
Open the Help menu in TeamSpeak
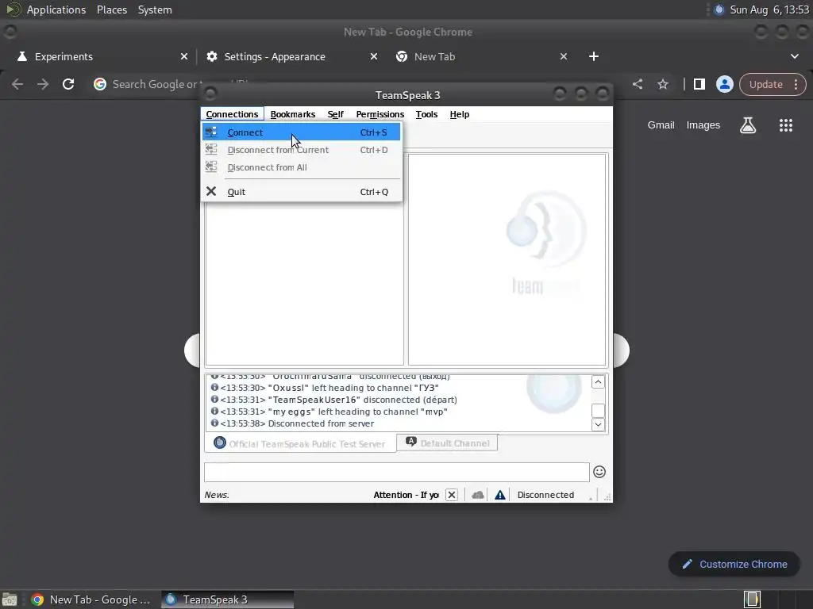click(x=460, y=114)
